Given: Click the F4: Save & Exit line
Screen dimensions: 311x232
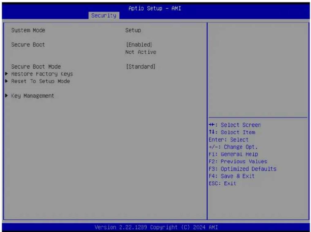Looking at the screenshot, I should click(x=232, y=176).
